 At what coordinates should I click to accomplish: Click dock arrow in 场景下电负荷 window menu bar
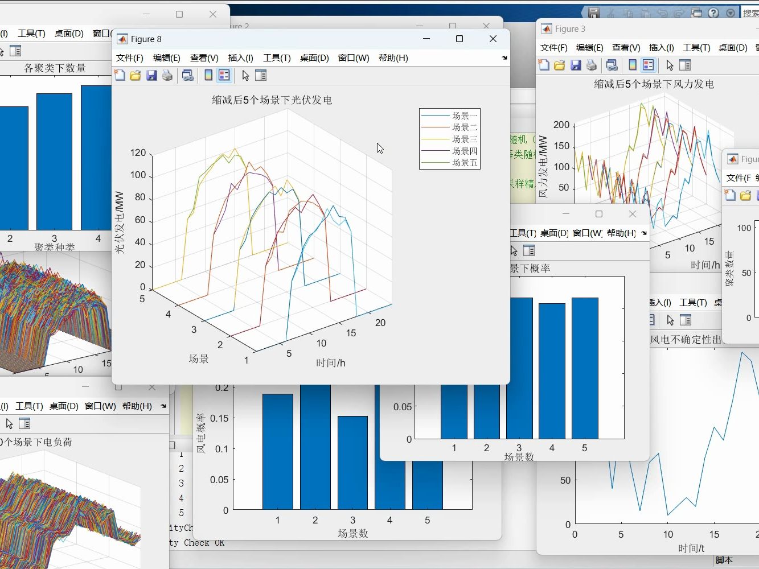[163, 406]
